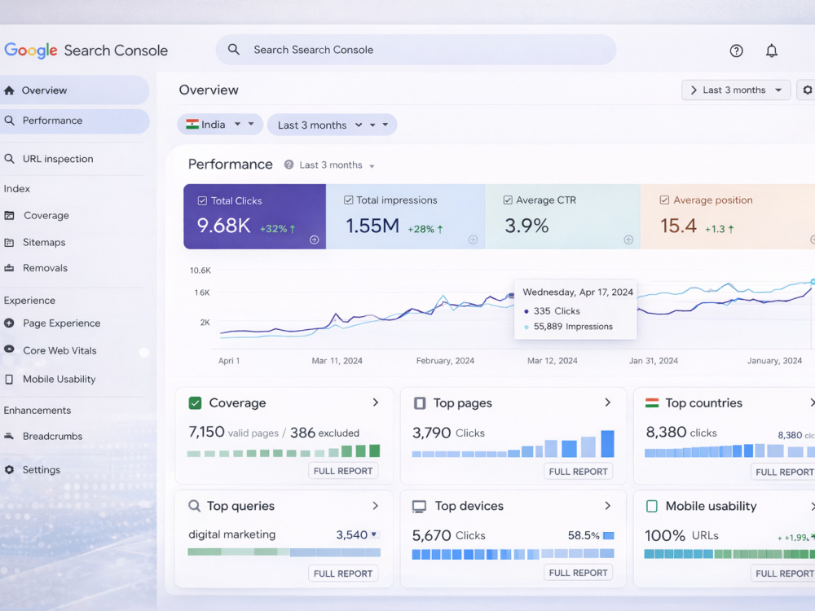Click the plus icon on Total impressions card
This screenshot has height=611, width=815.
[473, 240]
